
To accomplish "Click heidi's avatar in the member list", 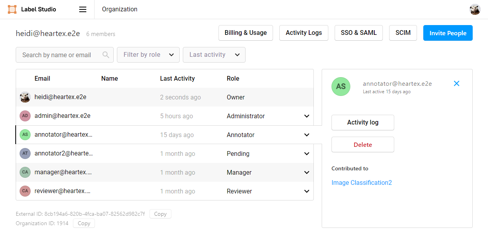I will [x=25, y=97].
